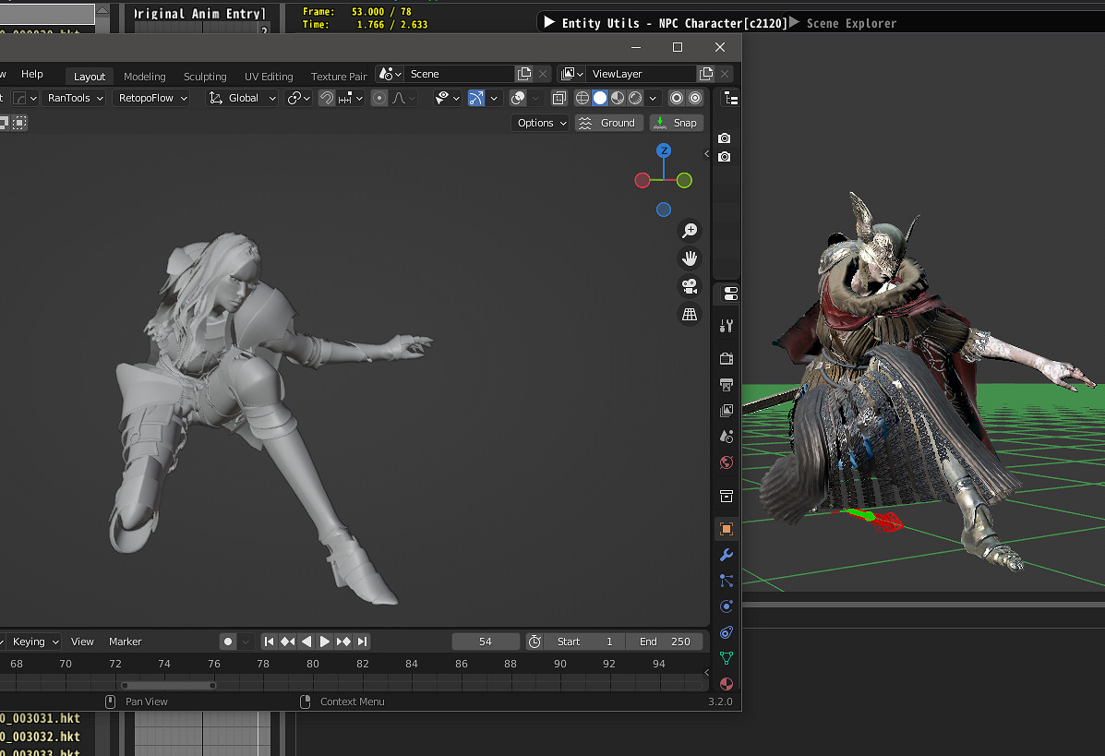Toggle camera view with camera icon
The image size is (1105, 756).
tap(689, 286)
